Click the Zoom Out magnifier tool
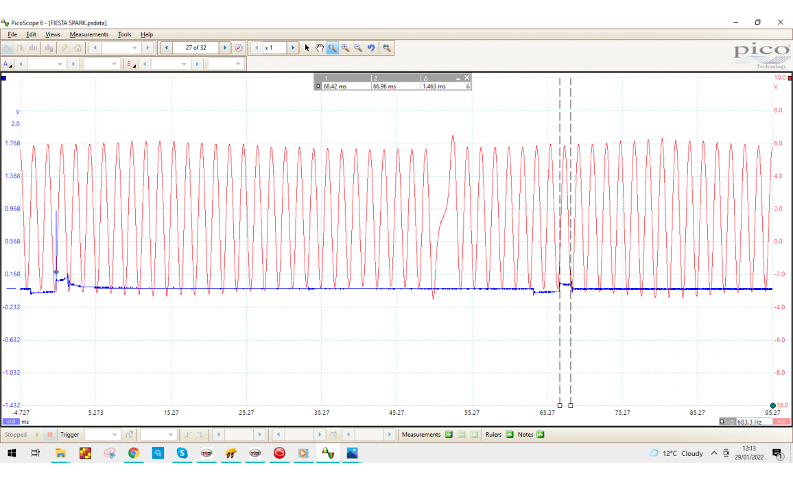 point(358,48)
